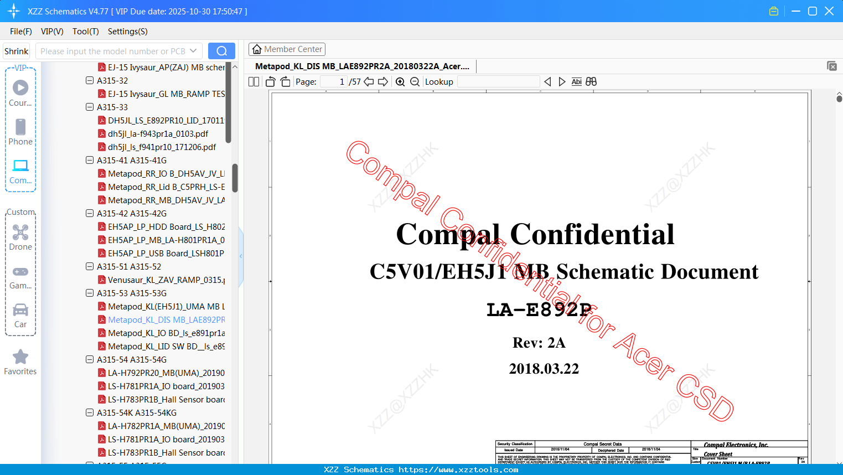The width and height of the screenshot is (843, 475).
Task: Click the binoculars search icon
Action: (591, 82)
